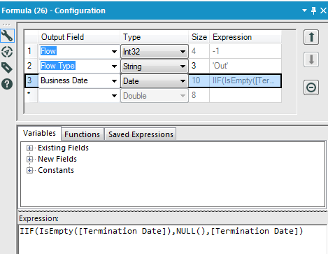Select the Flow output field name
This screenshot has width=328, height=254.
[x=48, y=51]
